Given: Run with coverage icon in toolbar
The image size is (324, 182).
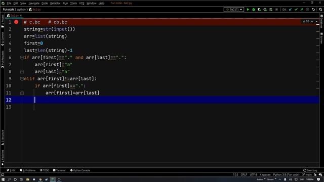Looking at the screenshot, I should 259,10.
